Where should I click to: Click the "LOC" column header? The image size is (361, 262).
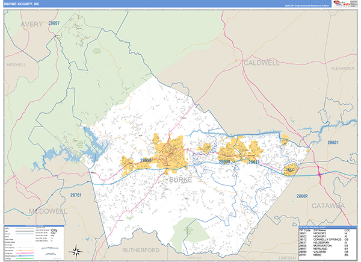tap(347, 230)
